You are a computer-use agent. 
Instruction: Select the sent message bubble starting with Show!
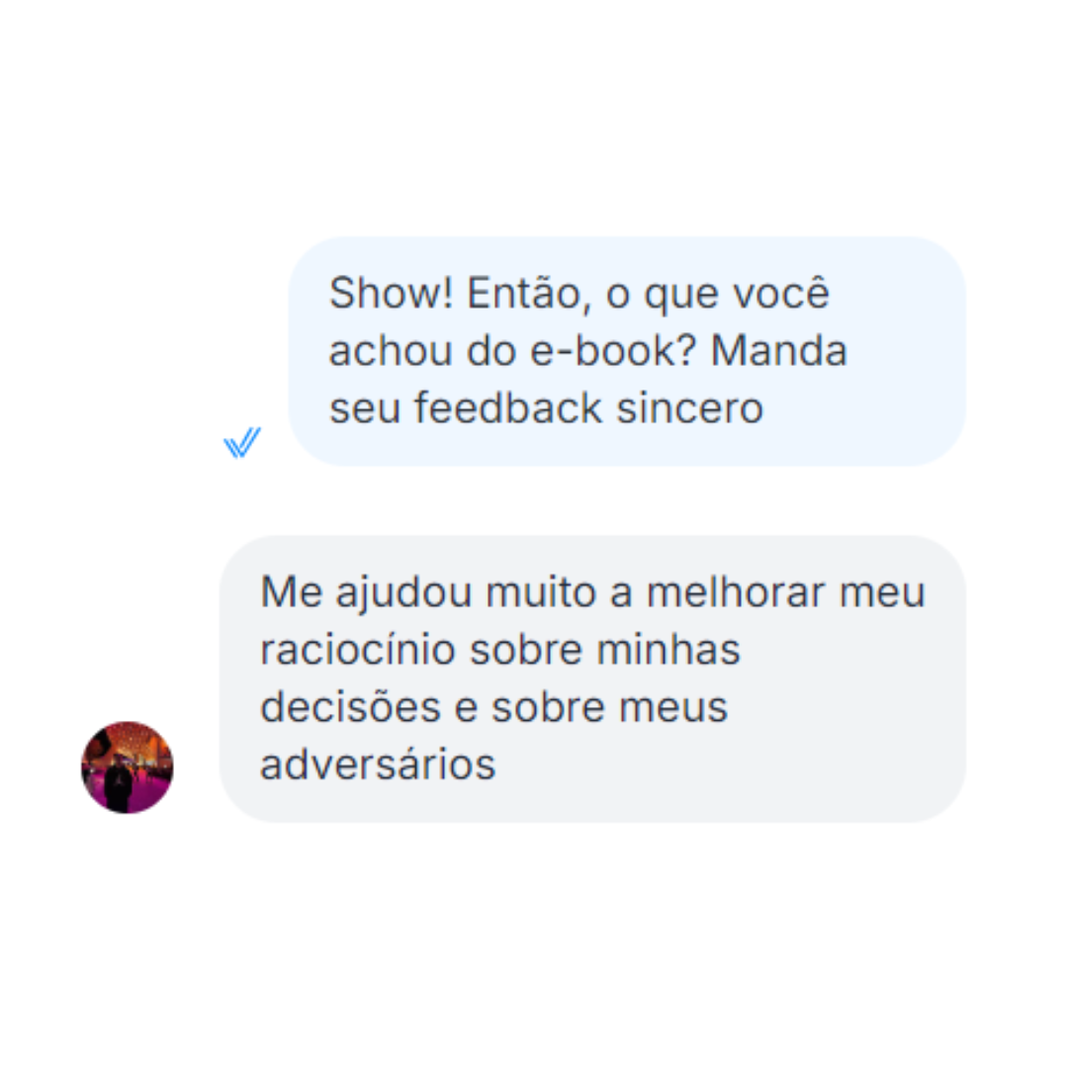[x=627, y=351]
